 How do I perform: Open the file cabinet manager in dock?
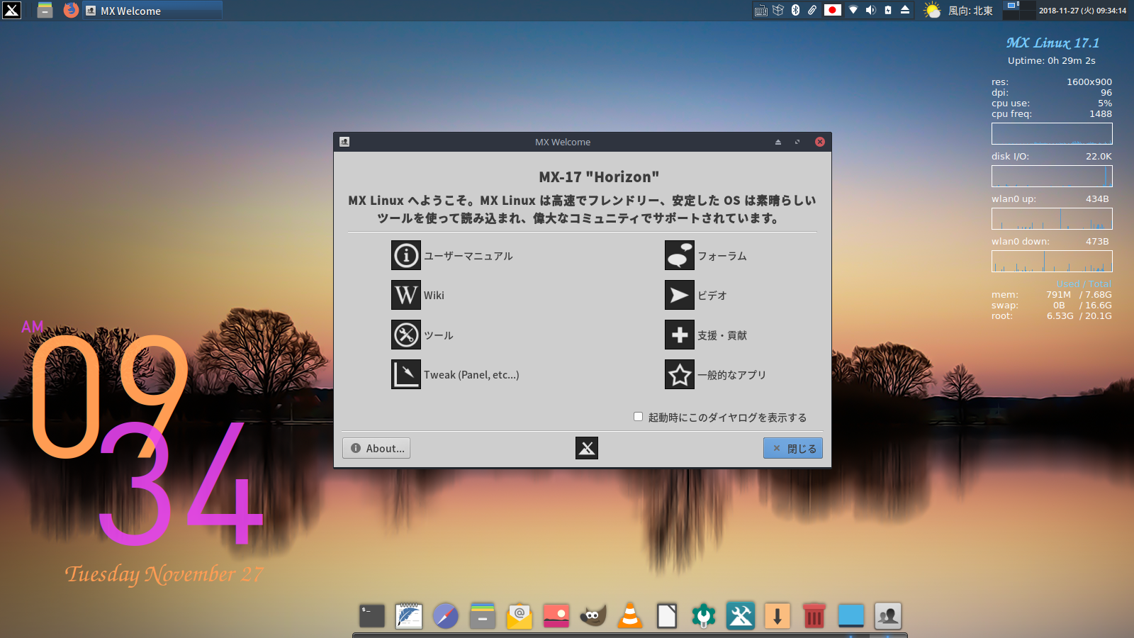[483, 616]
